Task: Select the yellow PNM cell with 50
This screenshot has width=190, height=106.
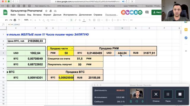Action: click(x=66, y=53)
